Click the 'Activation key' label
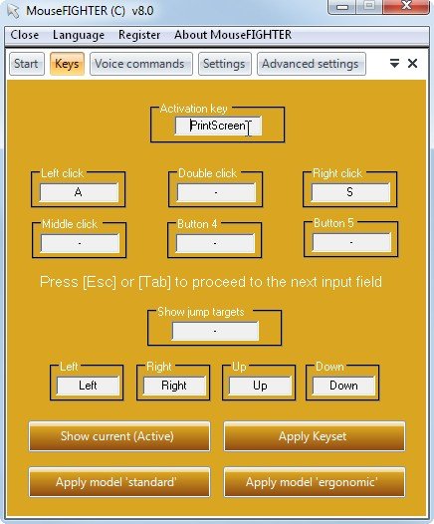Viewport: 434px width, 524px height. coord(194,109)
